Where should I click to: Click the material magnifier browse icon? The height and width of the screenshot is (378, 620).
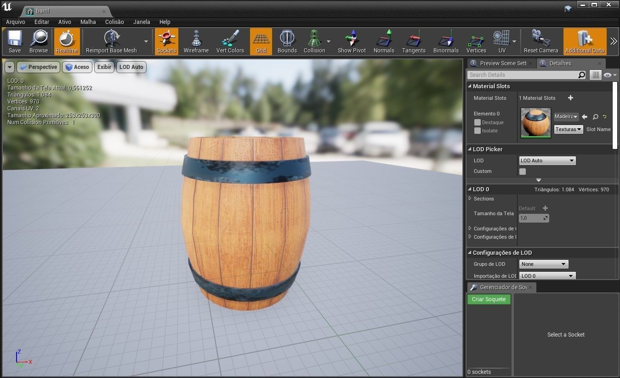(595, 117)
